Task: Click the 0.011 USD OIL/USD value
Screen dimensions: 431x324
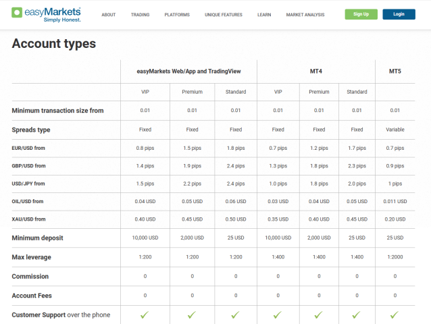Action: (395, 202)
